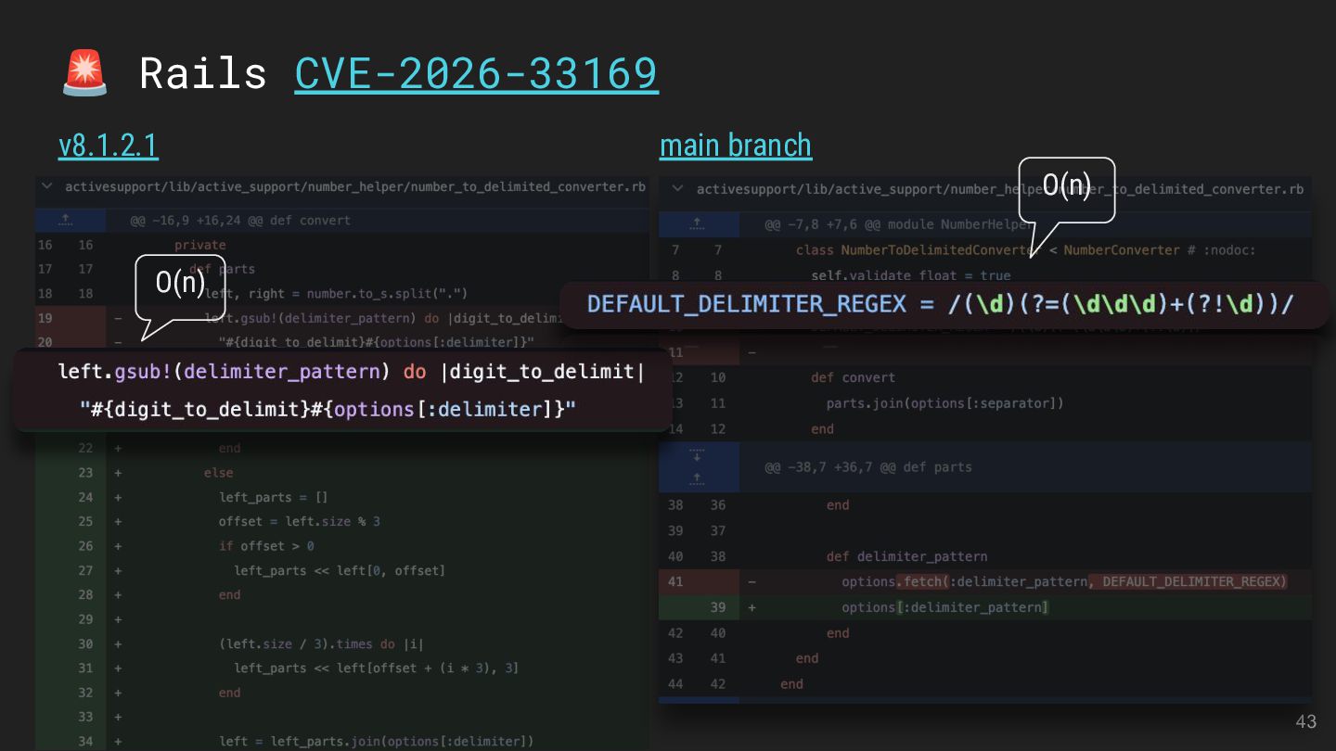Open the CVE-2026-33169 link in the title
The width and height of the screenshot is (1336, 751).
coord(476,72)
